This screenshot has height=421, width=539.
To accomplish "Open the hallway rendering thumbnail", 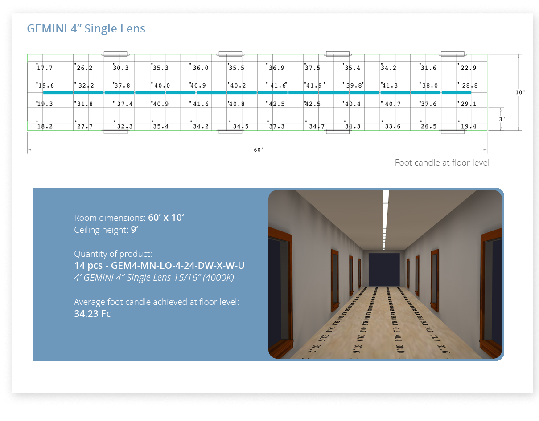I will coord(385,275).
